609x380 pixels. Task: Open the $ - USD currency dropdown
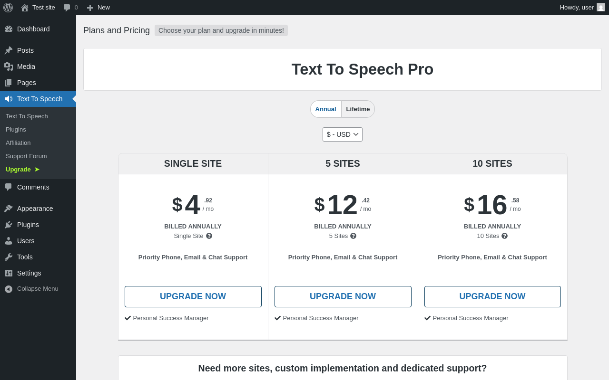pyautogui.click(x=343, y=134)
